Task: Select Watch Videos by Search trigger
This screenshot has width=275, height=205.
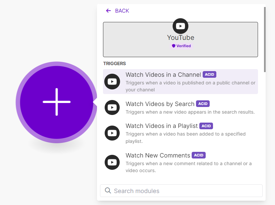Action: click(x=180, y=107)
